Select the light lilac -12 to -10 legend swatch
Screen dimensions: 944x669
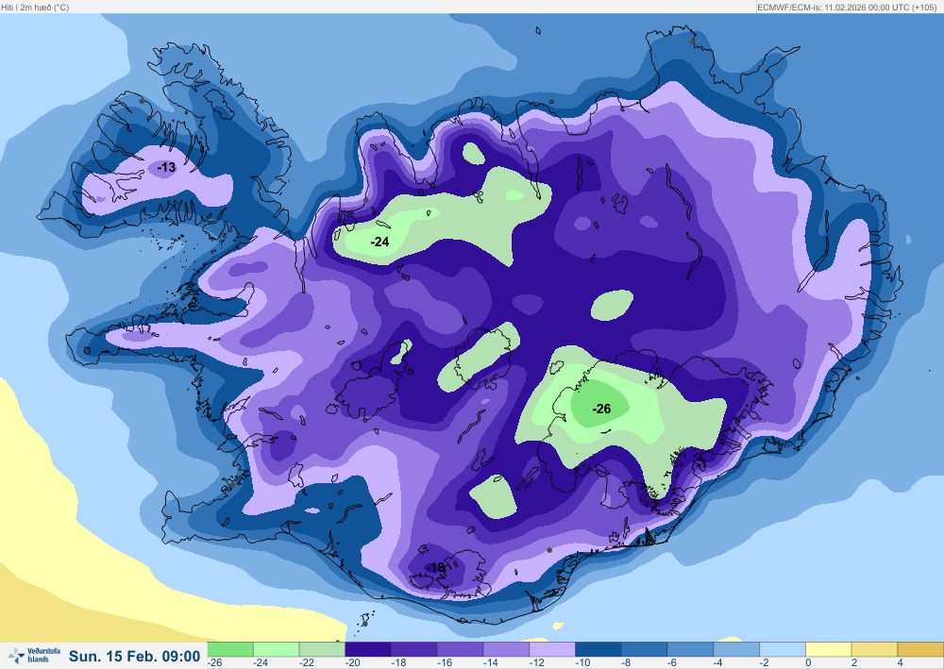(552, 649)
